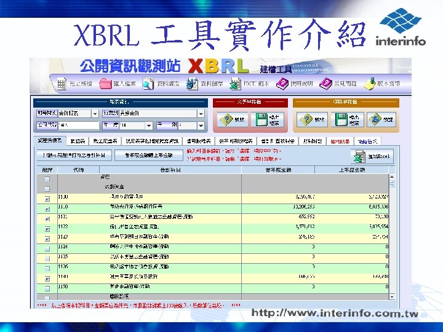
Task: Open the 常見問題 FAQ book icon
Action: [325, 84]
